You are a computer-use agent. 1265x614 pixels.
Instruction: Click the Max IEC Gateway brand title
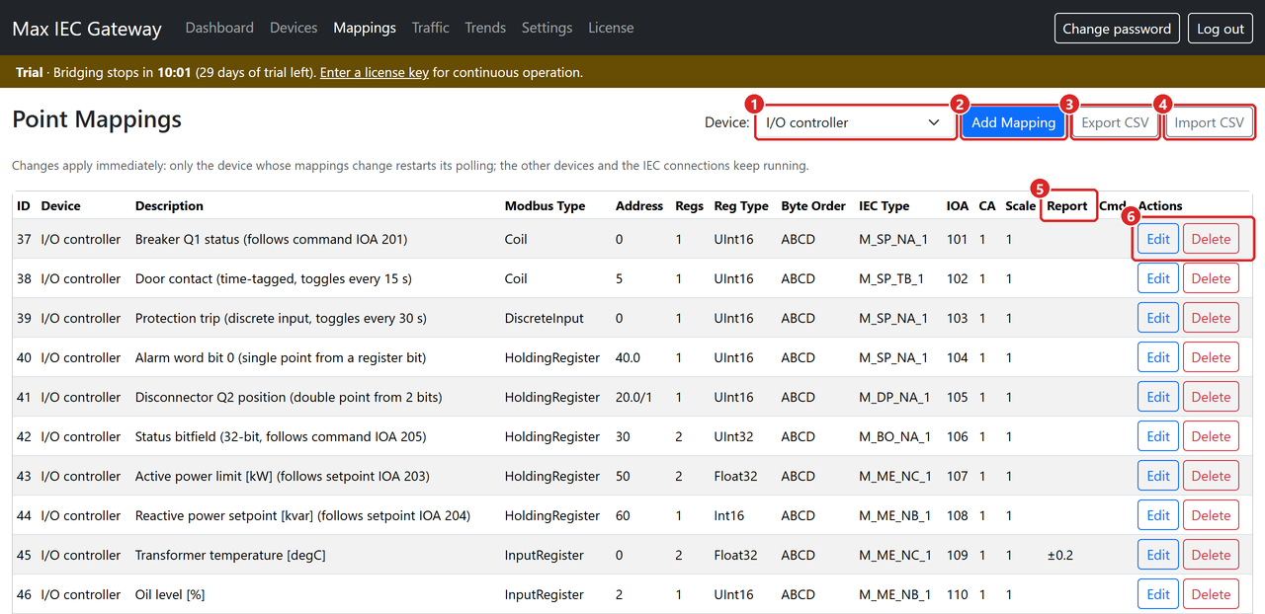pyautogui.click(x=87, y=29)
